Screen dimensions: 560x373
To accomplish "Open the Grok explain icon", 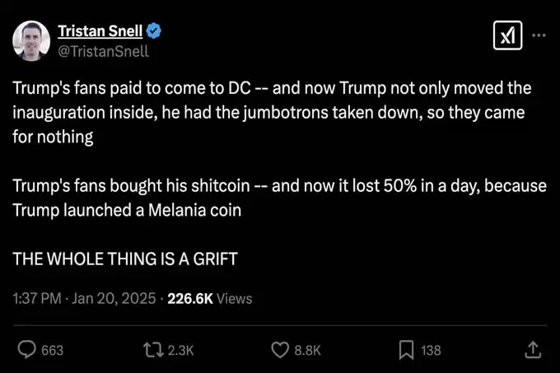I will [x=504, y=36].
